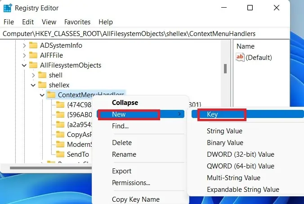
Task: Select DWORD (32-bit) Value option
Action: (241, 154)
